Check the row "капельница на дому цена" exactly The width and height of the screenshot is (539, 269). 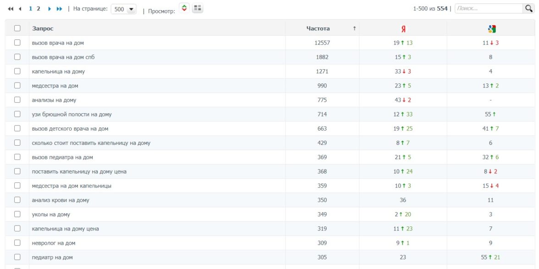pyautogui.click(x=17, y=229)
